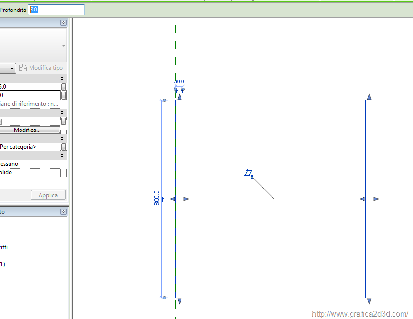Select the 800.0 vertical dimension text

coord(157,198)
